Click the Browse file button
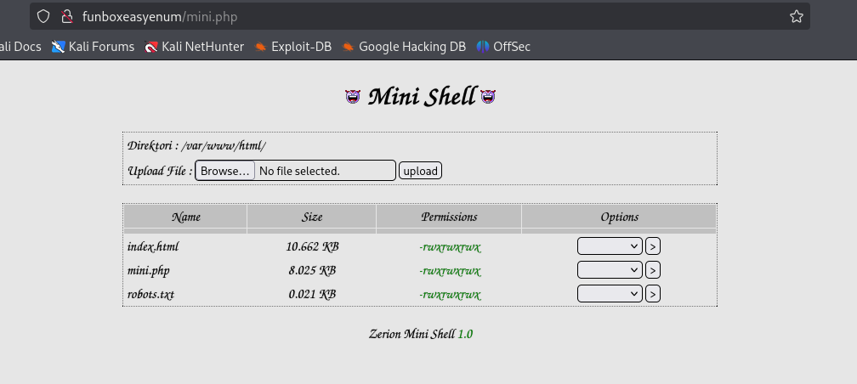Image resolution: width=857 pixels, height=384 pixels. 225,171
